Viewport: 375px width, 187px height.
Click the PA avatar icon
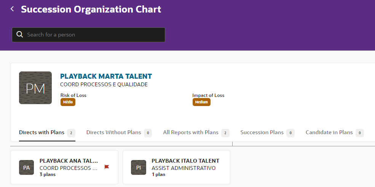click(x=27, y=168)
